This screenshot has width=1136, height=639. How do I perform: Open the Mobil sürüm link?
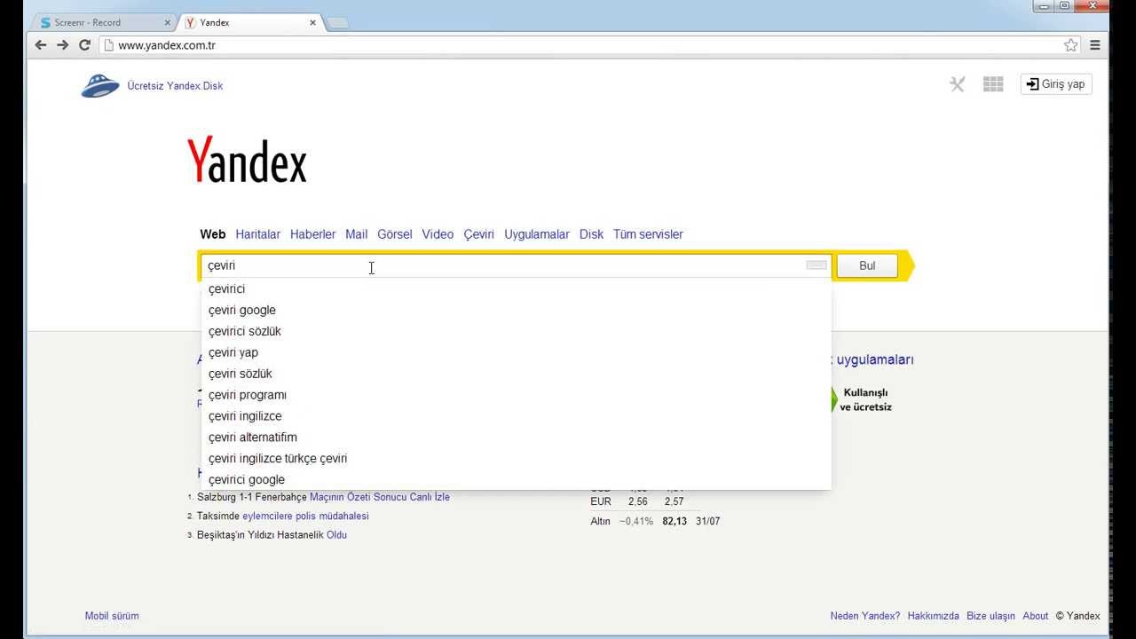click(x=112, y=616)
